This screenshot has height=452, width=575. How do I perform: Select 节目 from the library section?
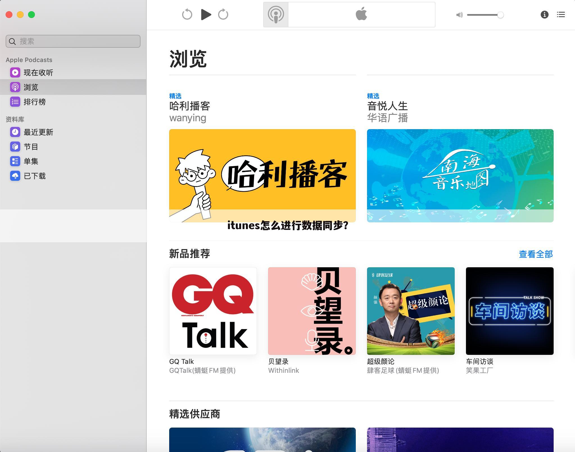tap(31, 147)
